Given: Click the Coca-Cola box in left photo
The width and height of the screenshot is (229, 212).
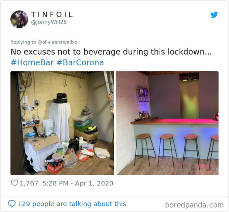Looking at the screenshot, I should coord(55,168).
